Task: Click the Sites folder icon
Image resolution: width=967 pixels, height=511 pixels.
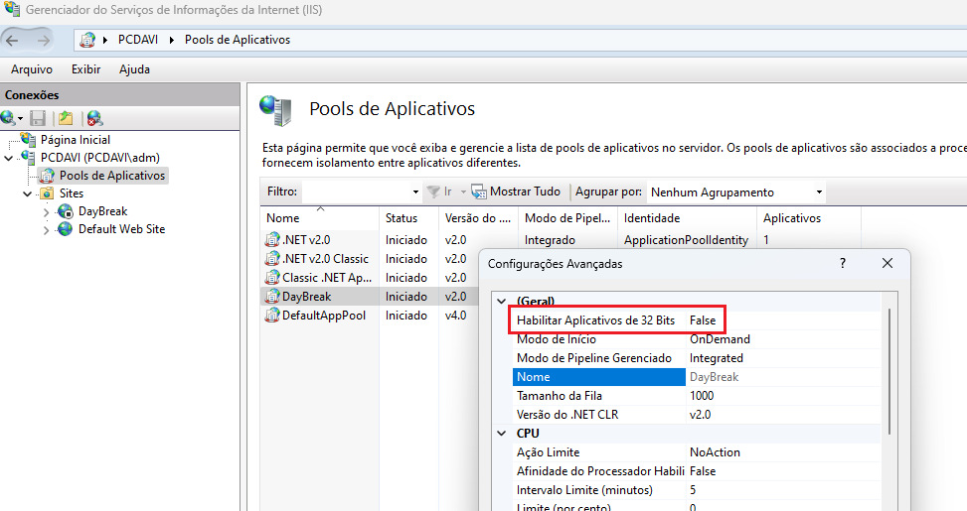Action: (x=47, y=193)
